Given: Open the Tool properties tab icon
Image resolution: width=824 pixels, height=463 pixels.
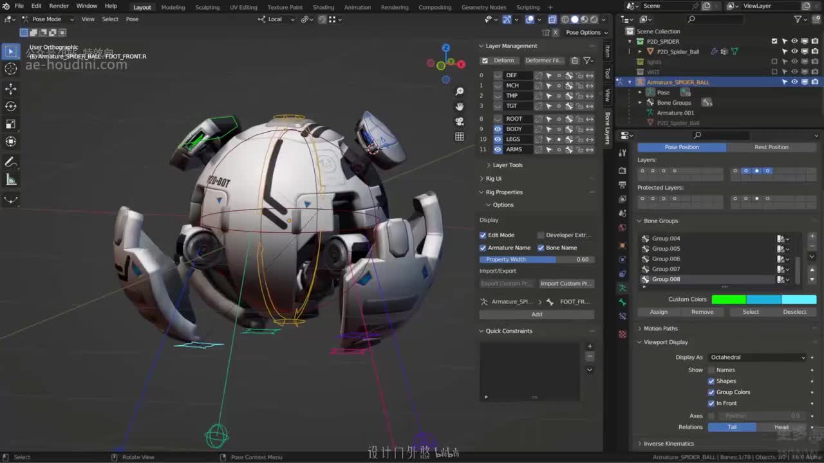Looking at the screenshot, I should pos(623,153).
